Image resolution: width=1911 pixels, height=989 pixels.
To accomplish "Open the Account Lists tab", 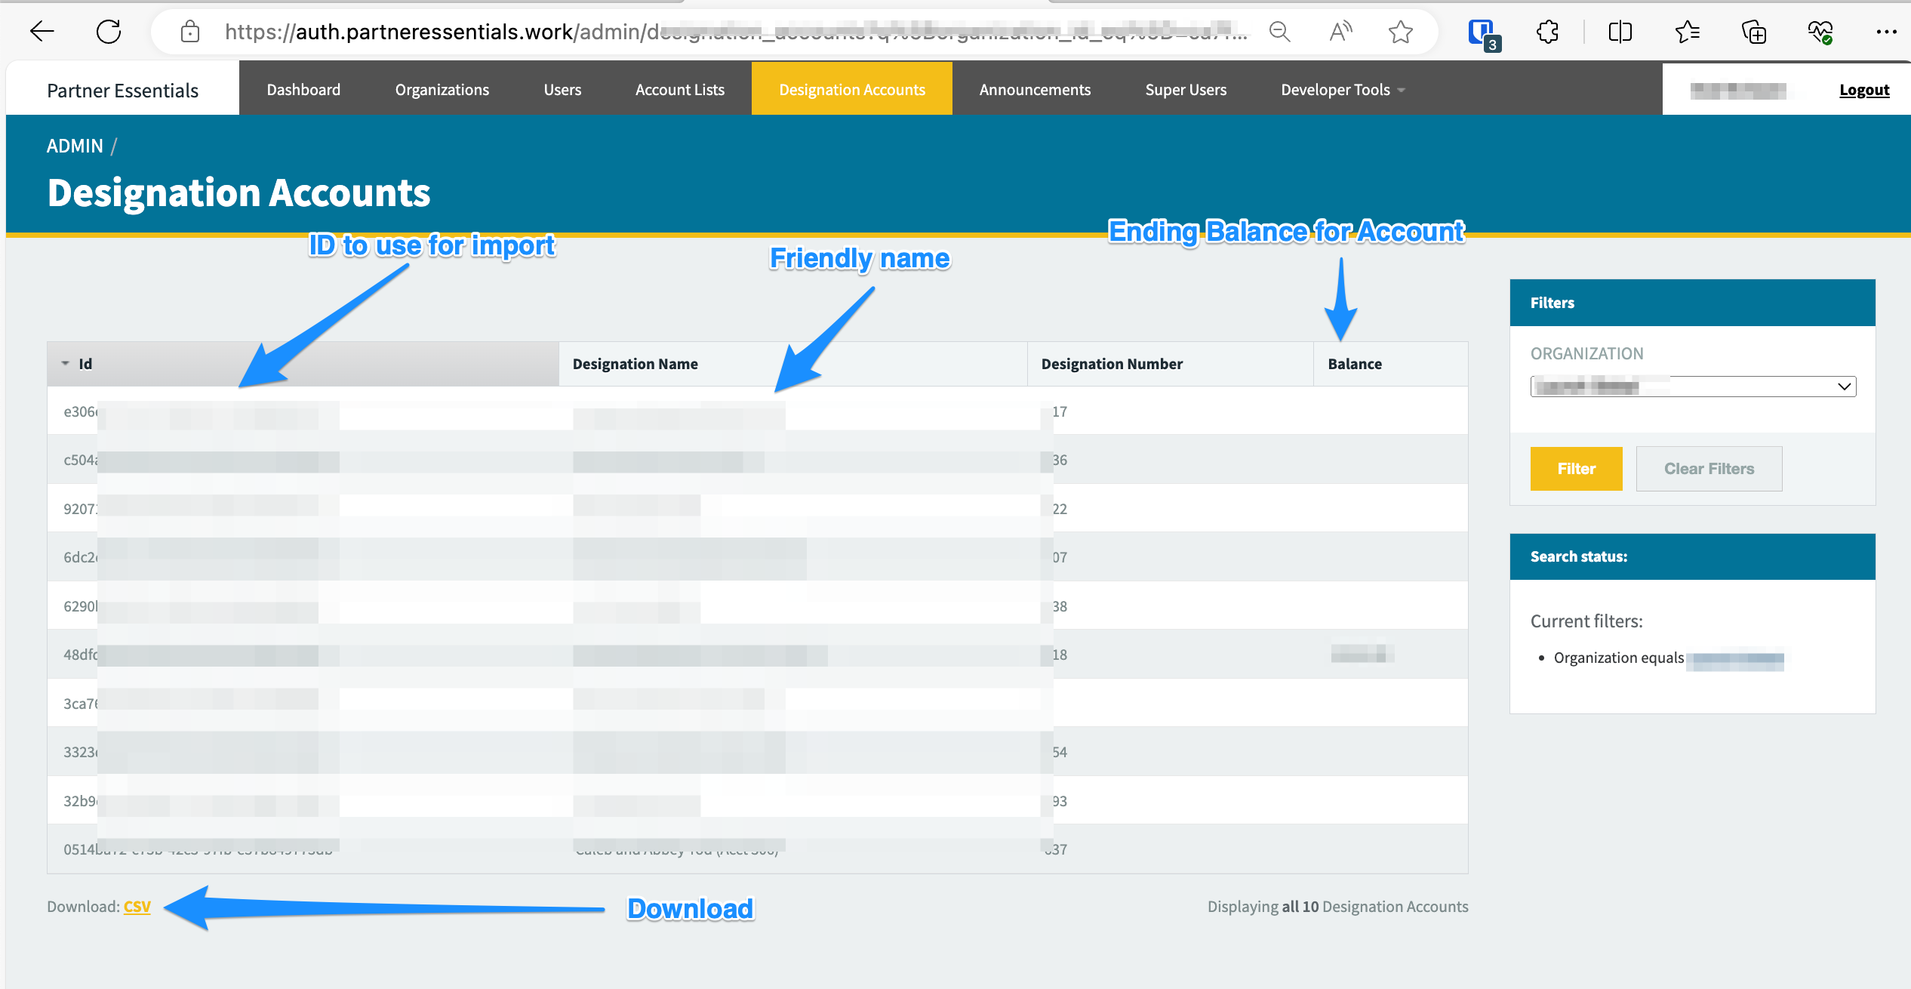I will 680,89.
